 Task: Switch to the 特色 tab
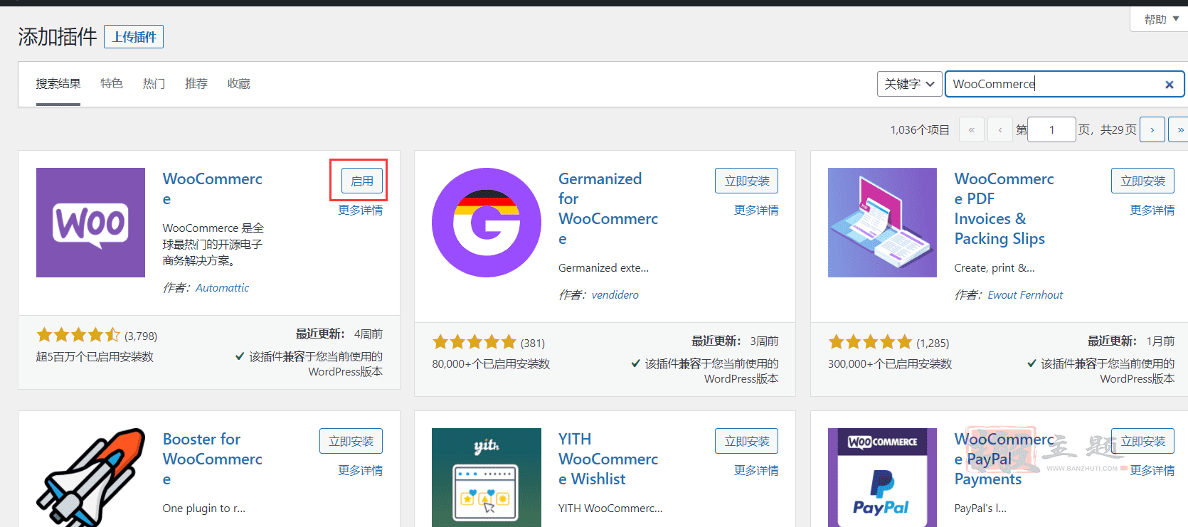point(112,84)
